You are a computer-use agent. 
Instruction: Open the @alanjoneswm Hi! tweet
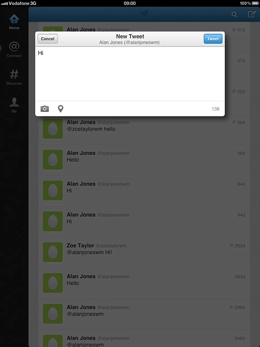pos(144,253)
